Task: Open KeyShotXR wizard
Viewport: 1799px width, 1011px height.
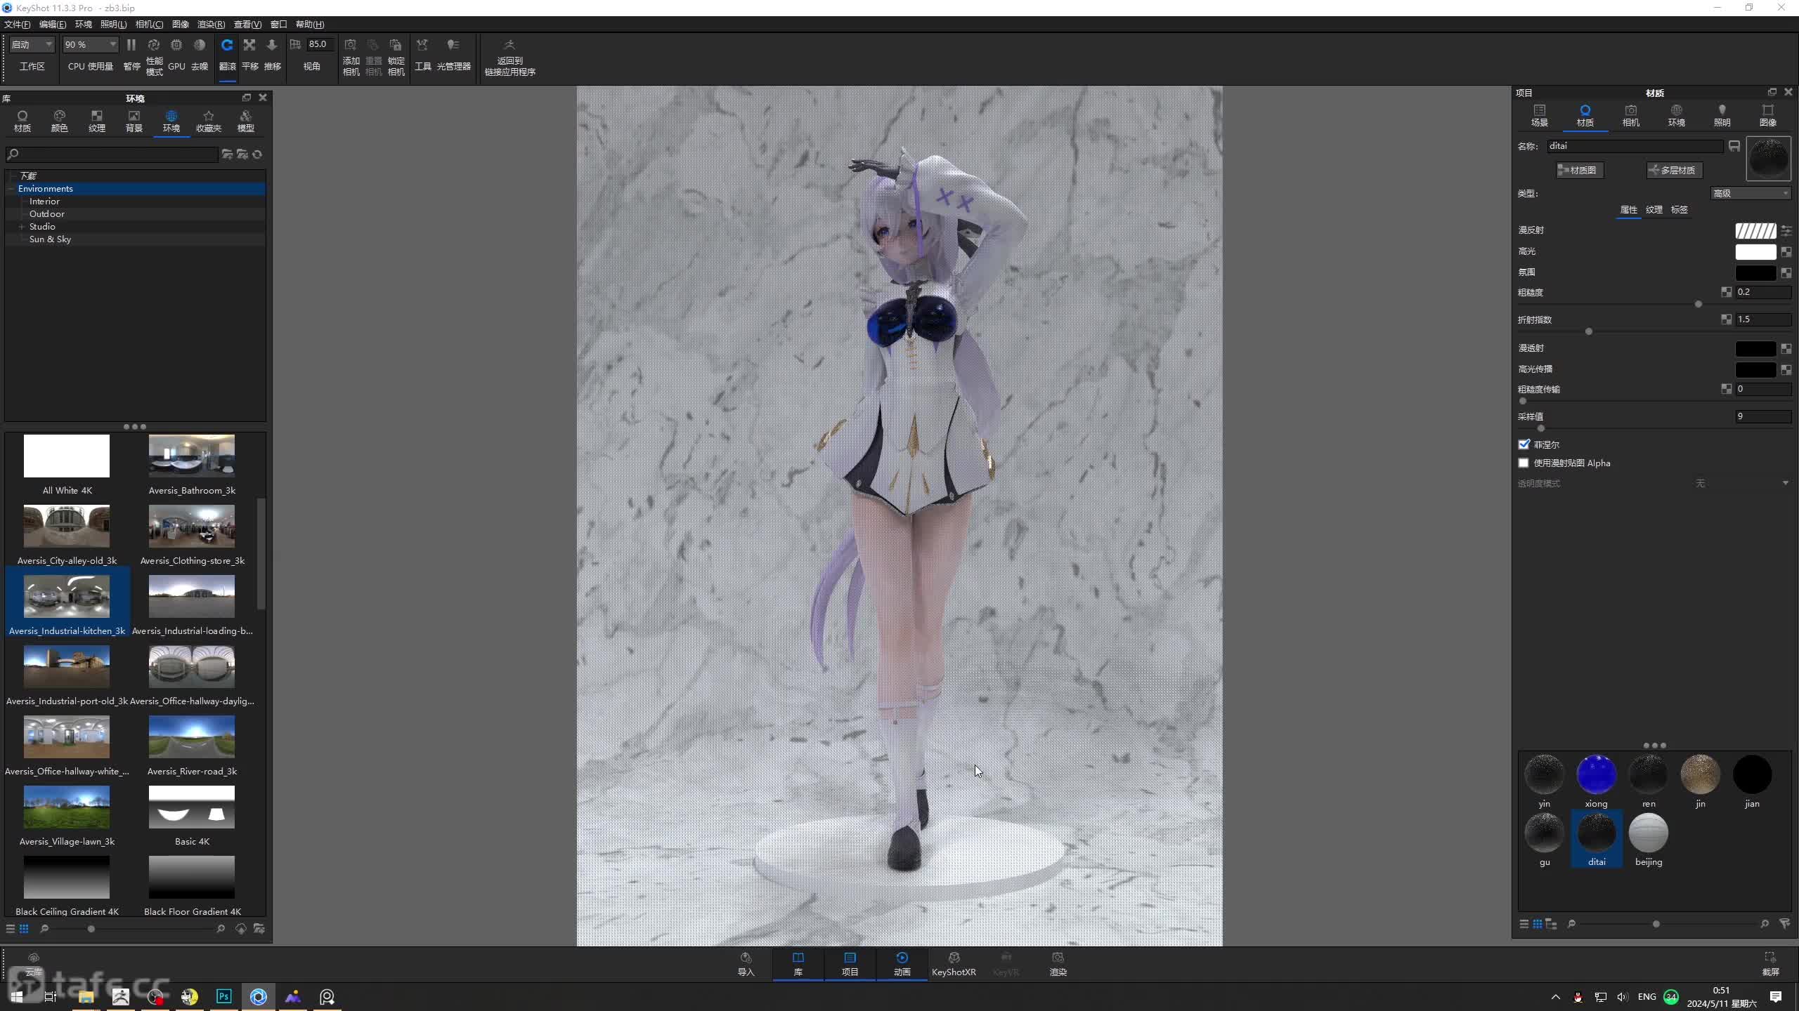Action: click(x=954, y=964)
